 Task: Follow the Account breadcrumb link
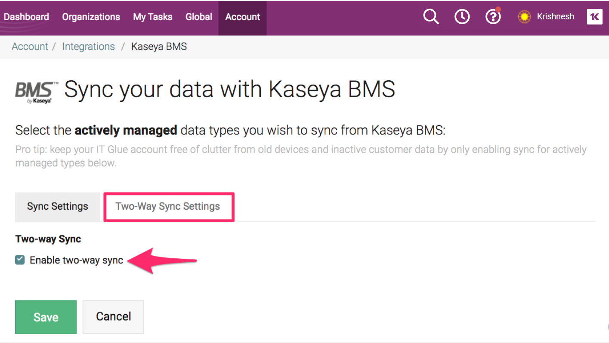30,46
